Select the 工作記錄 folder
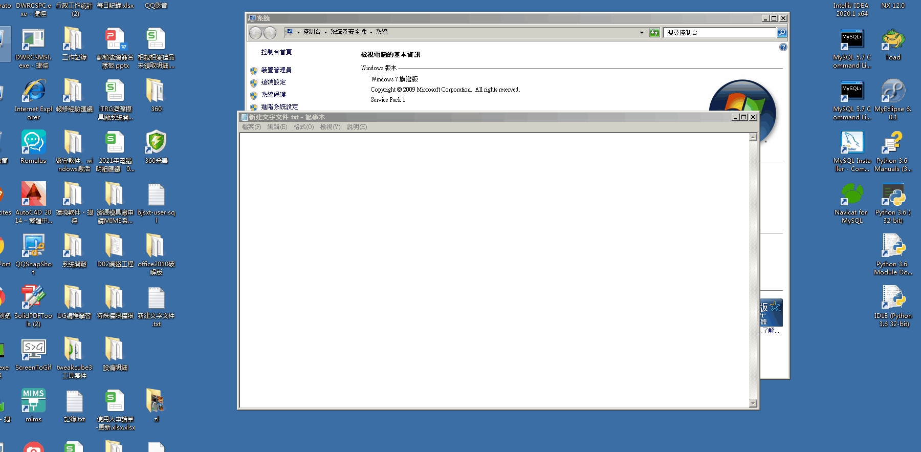Image resolution: width=921 pixels, height=452 pixels. (x=74, y=44)
